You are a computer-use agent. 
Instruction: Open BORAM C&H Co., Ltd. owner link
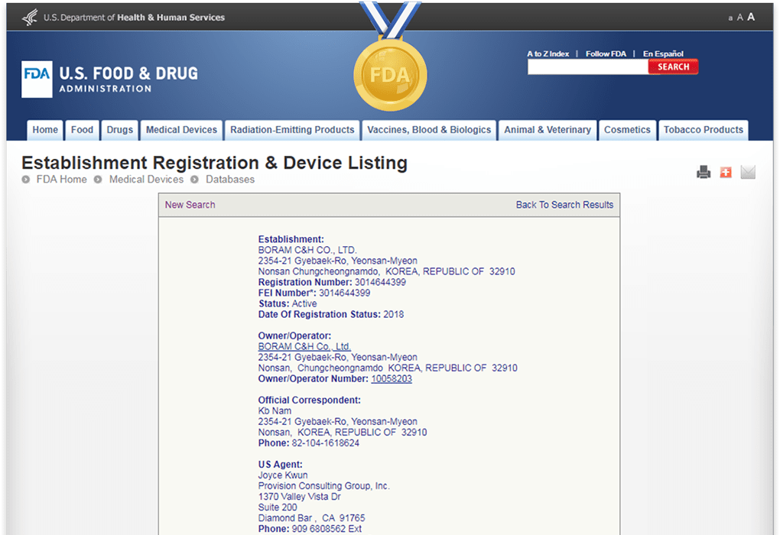[304, 347]
